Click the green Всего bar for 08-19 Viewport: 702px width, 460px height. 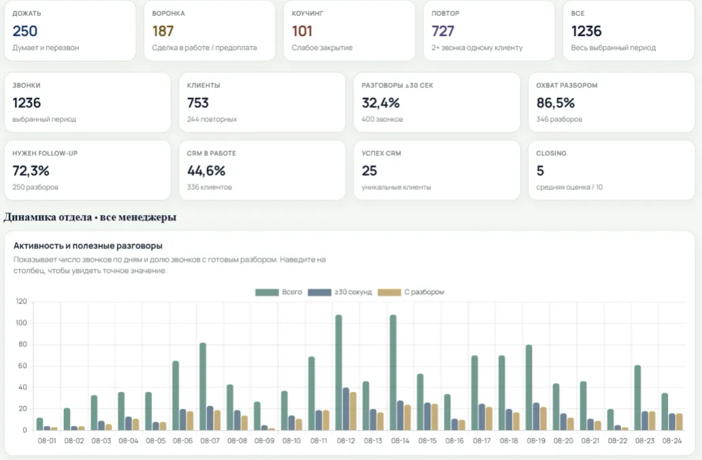click(529, 387)
